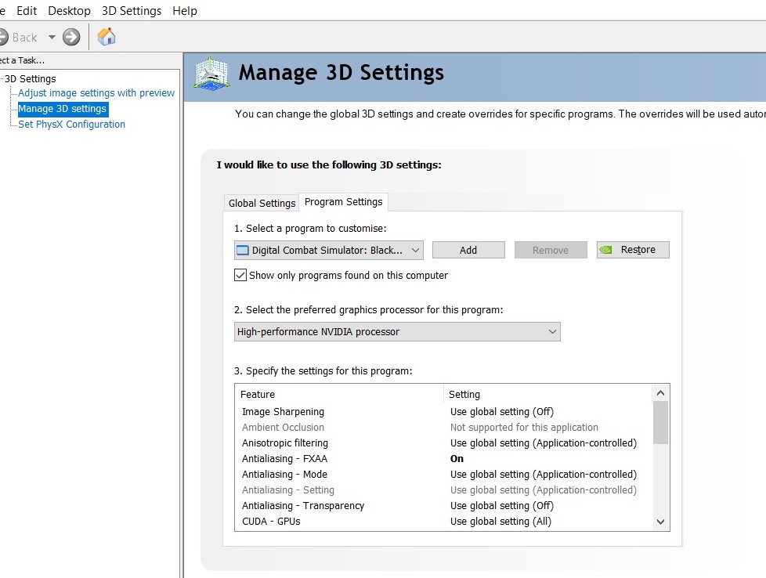766x578 pixels.
Task: Click the Feature column header
Action: coord(341,394)
